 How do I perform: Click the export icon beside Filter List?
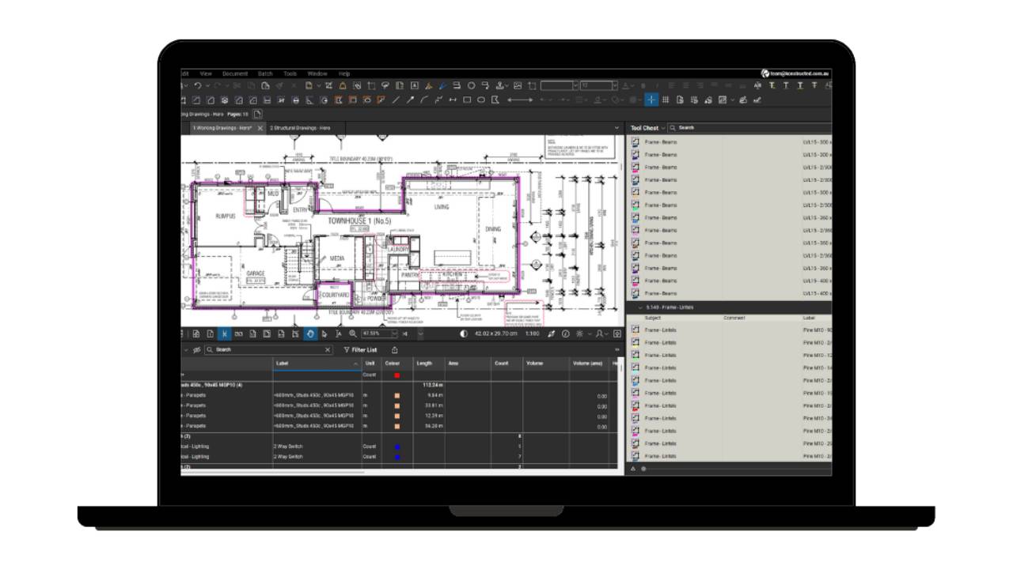click(x=395, y=349)
